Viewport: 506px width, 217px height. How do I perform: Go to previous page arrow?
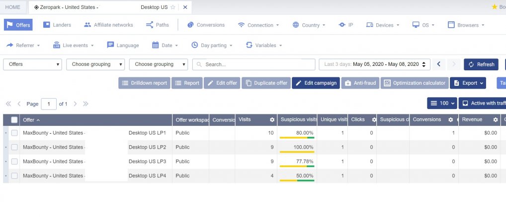point(19,104)
